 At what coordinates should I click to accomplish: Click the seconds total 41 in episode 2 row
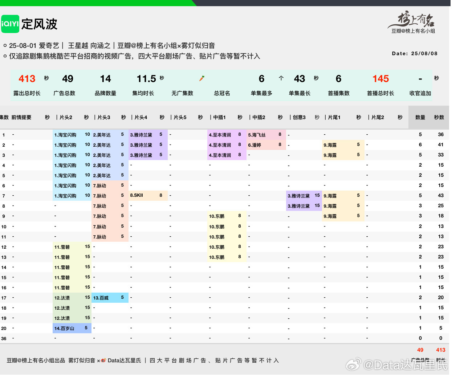click(441, 144)
